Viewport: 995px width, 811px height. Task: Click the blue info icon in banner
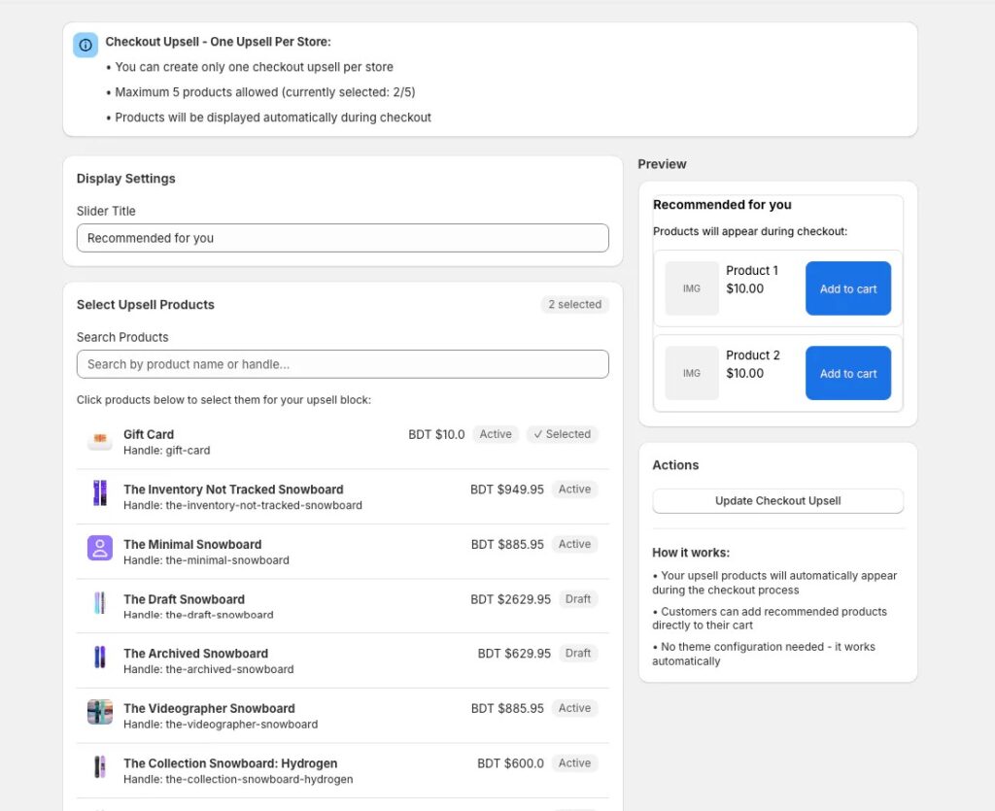tap(86, 45)
